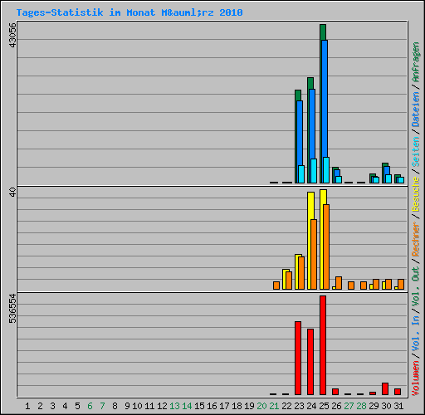Click the 'Anfragen' legend label
425x415 pixels.
pyautogui.click(x=416, y=62)
